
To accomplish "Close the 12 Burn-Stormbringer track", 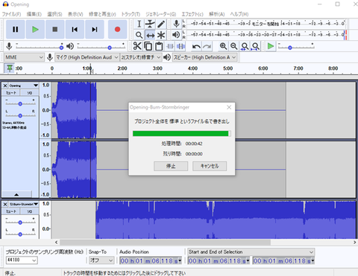I will [5, 204].
